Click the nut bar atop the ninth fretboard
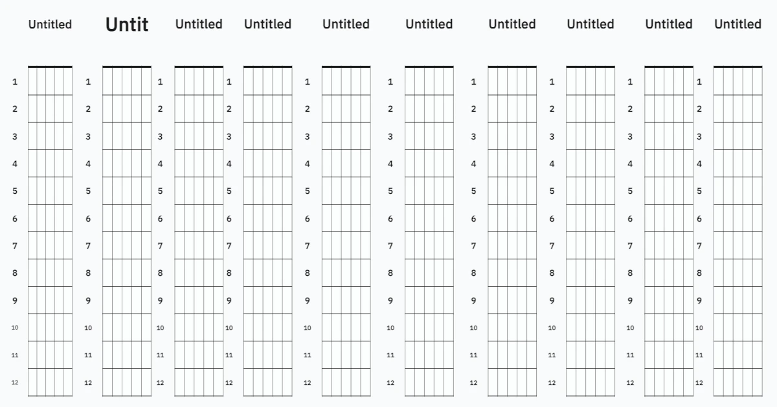 click(x=669, y=67)
